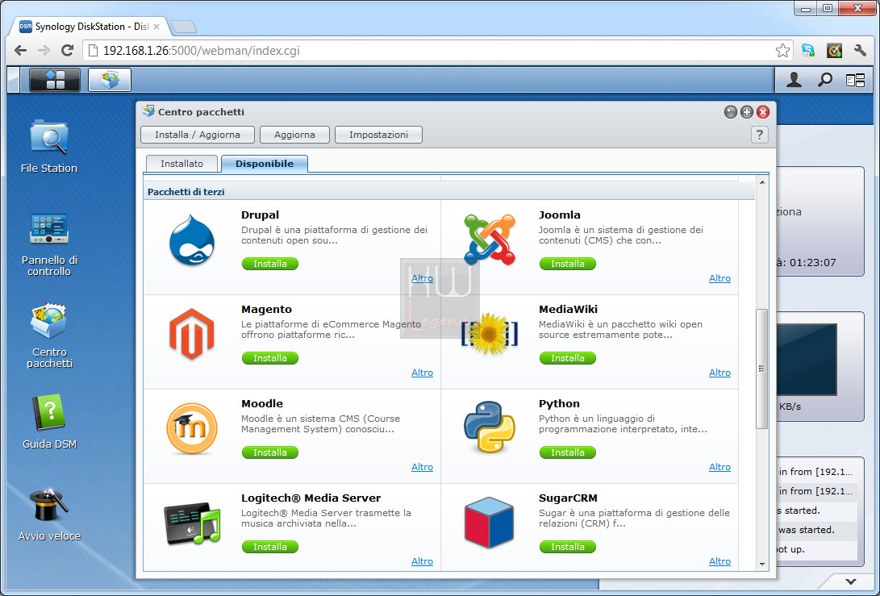The image size is (880, 596).
Task: Click the Aggiorna button
Action: 294,135
